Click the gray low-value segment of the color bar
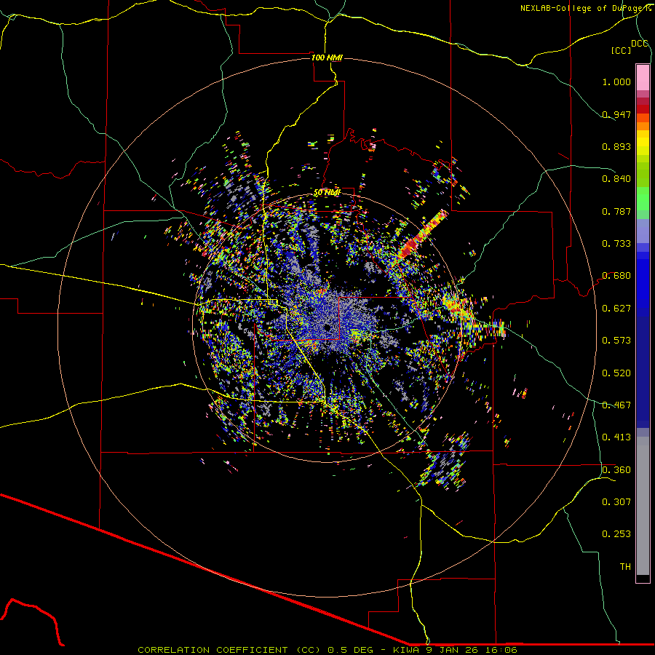Screen dimensions: 655x655 pos(643,506)
